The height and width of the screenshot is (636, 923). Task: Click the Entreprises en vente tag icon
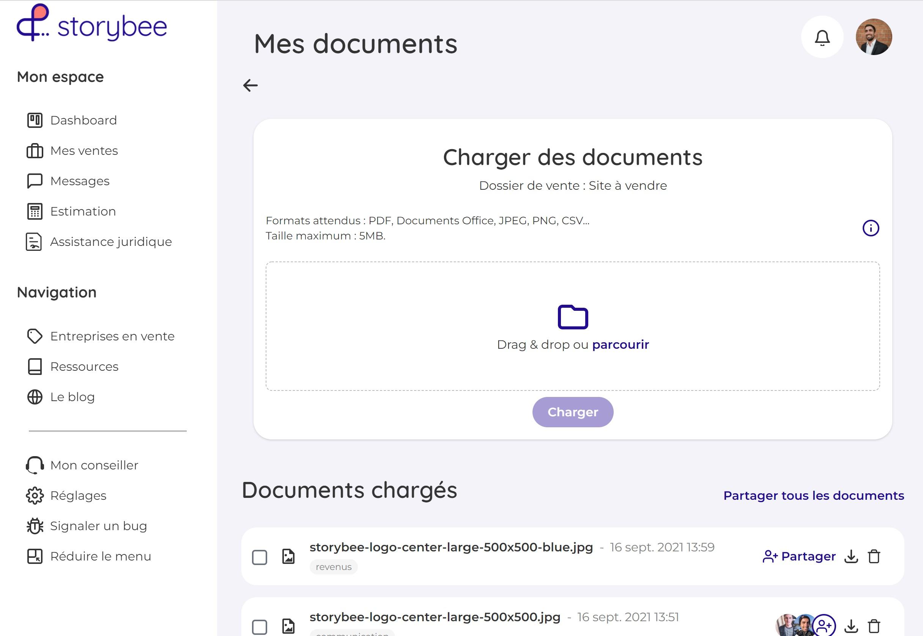click(35, 336)
